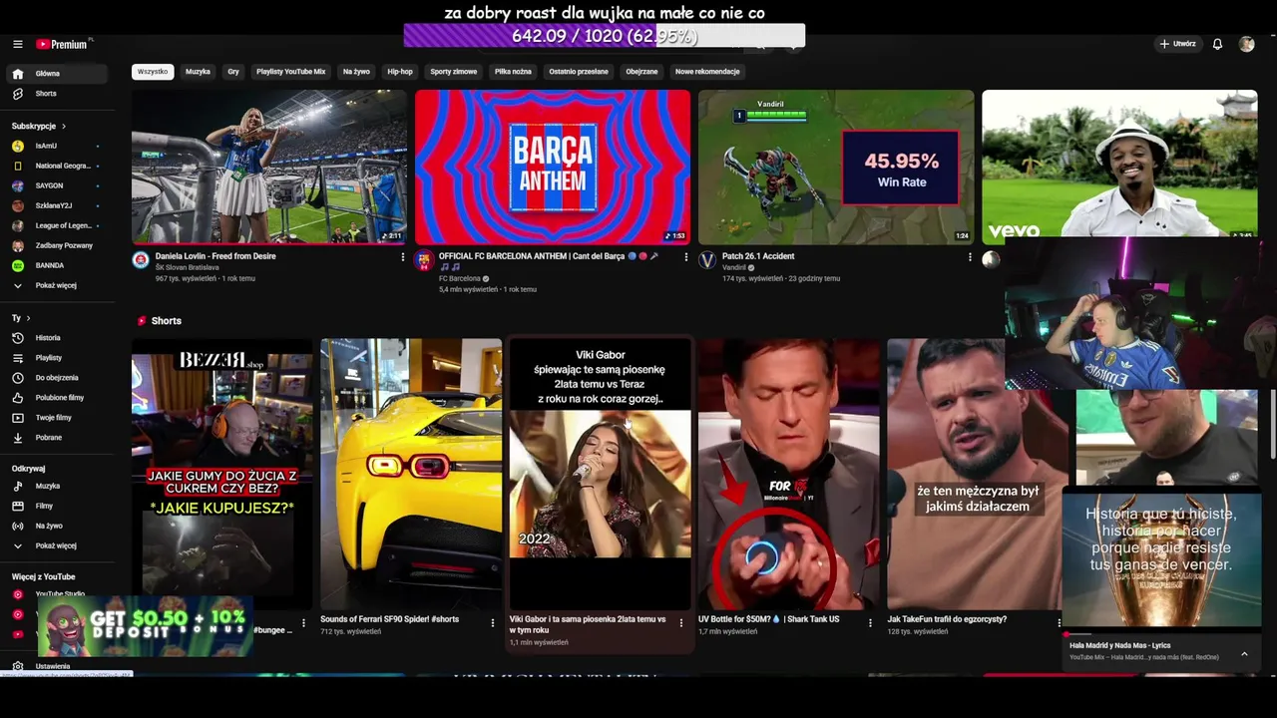Open Pobrane downloads in sidebar

point(57,438)
